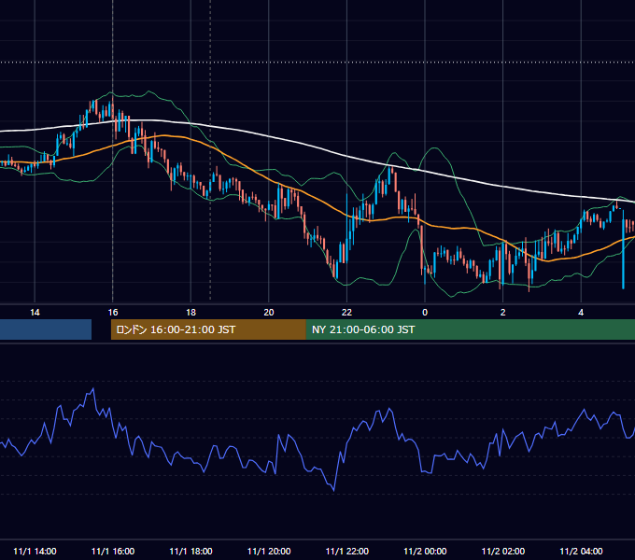Click the 2 hour label on chart axis
Screen dimensions: 635x560
[503, 313]
